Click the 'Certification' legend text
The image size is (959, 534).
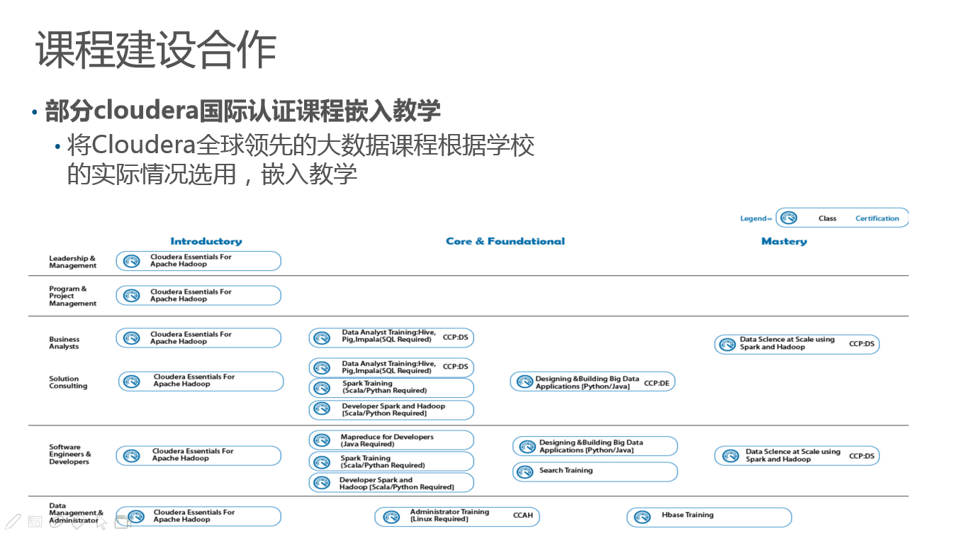tap(877, 218)
